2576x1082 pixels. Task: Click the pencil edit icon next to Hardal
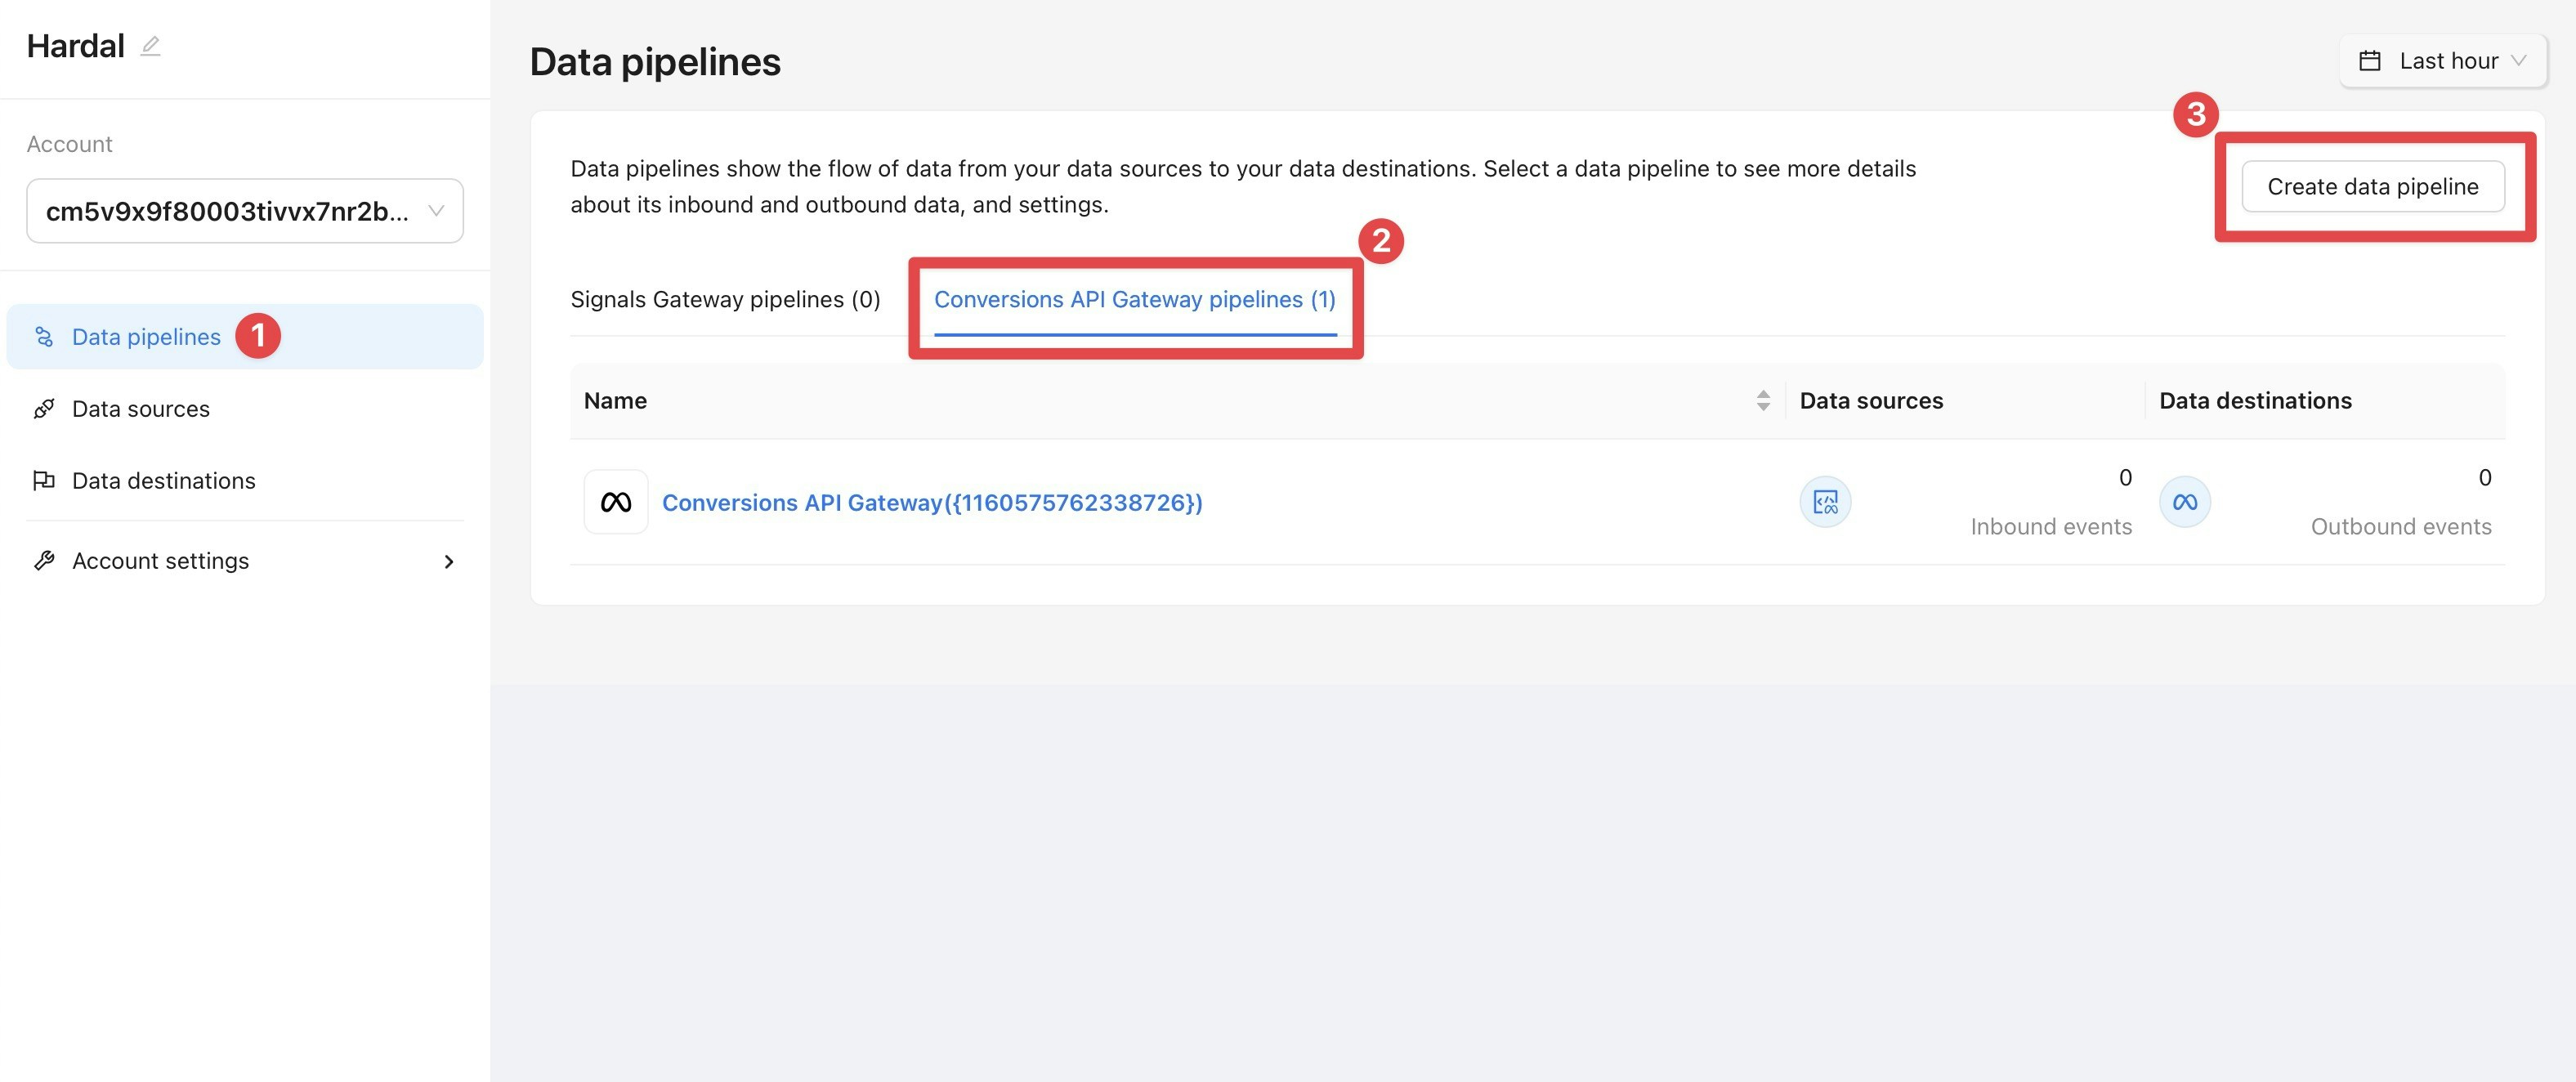pyautogui.click(x=151, y=45)
